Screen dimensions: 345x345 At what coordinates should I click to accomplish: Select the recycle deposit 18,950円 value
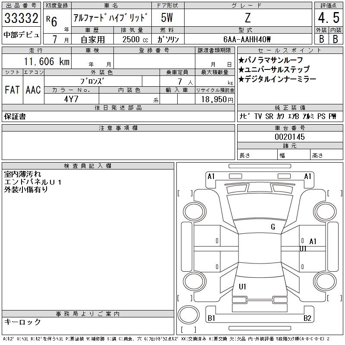pos(217,100)
